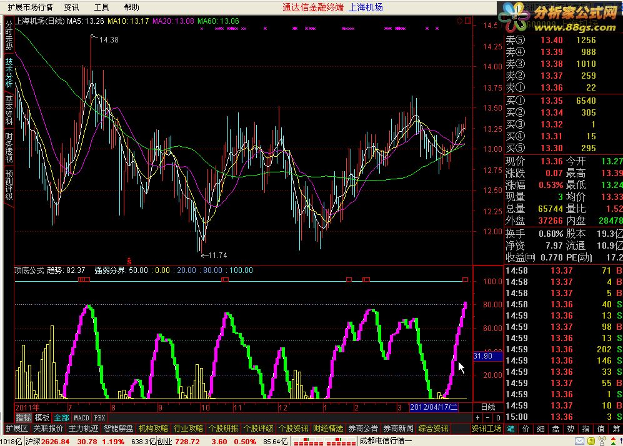This screenshot has width=623, height=446.
Task: Select the PBX indicator tab
Action: pos(99,418)
